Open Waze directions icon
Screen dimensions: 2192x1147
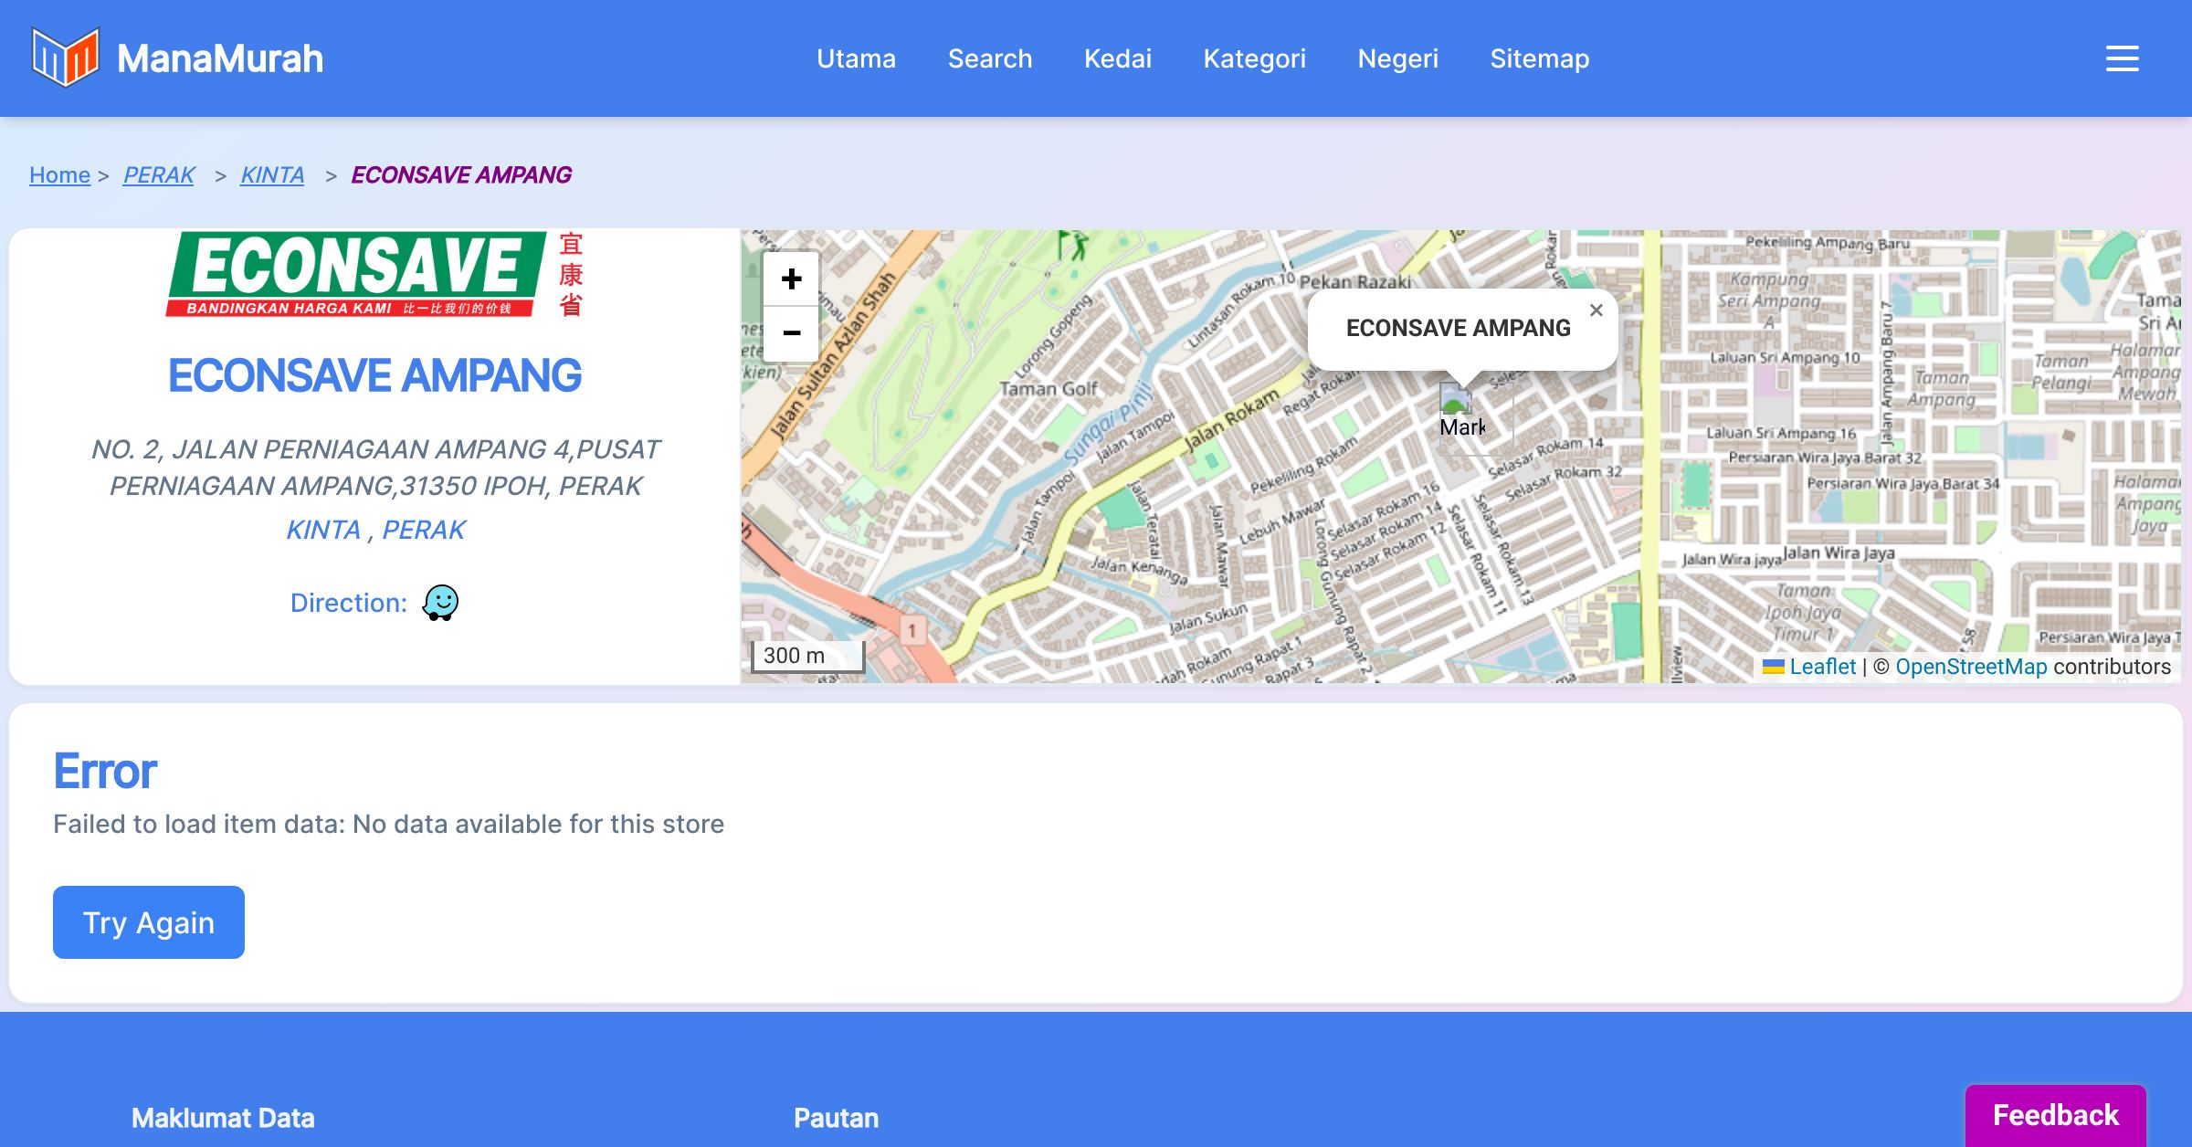pyautogui.click(x=440, y=603)
